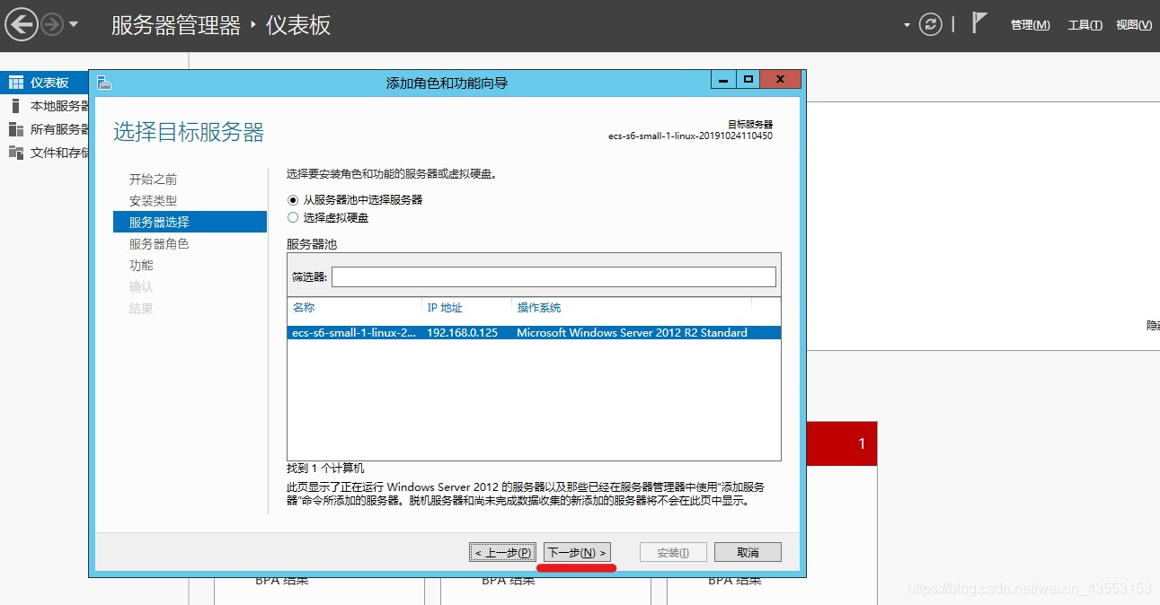This screenshot has width=1160, height=605.
Task: Click inside the 筛选器 filter field
Action: (553, 276)
